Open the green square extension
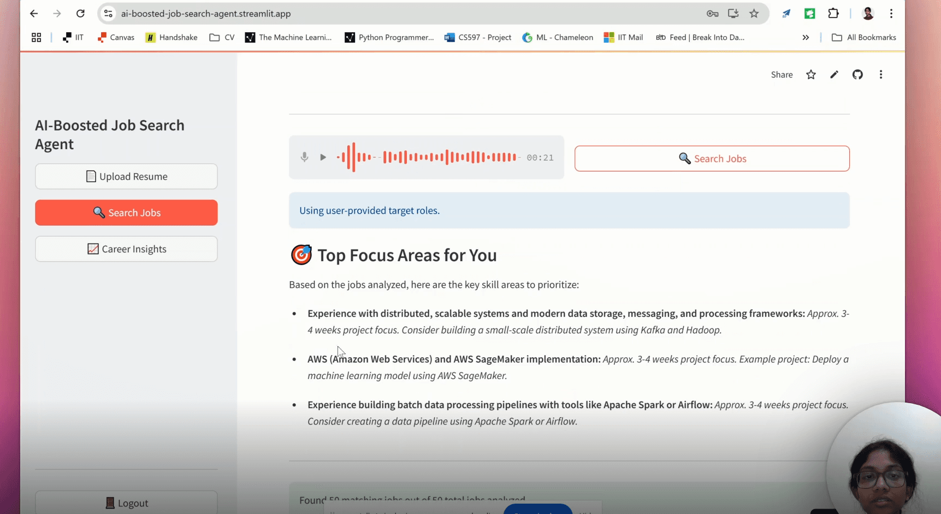This screenshot has height=514, width=941. (x=810, y=14)
